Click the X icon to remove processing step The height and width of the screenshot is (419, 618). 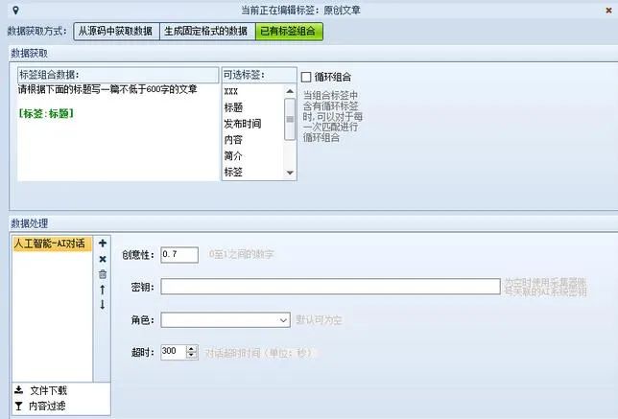pyautogui.click(x=103, y=259)
